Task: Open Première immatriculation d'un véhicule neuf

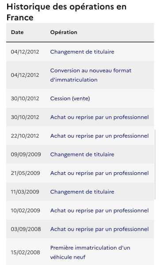Action: tap(90, 253)
